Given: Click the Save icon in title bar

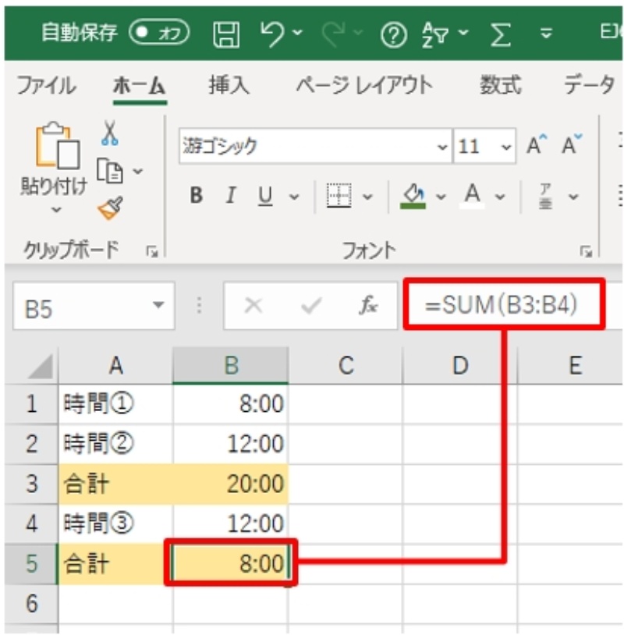Looking at the screenshot, I should tap(226, 34).
